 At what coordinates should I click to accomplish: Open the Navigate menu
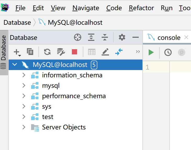click(x=86, y=8)
